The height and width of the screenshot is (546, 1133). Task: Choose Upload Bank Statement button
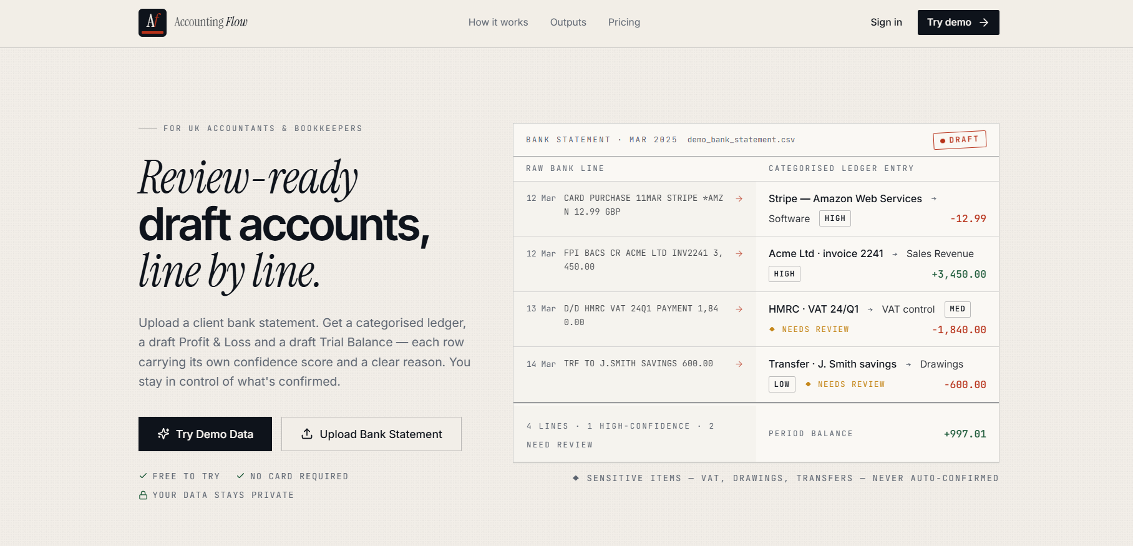click(371, 434)
